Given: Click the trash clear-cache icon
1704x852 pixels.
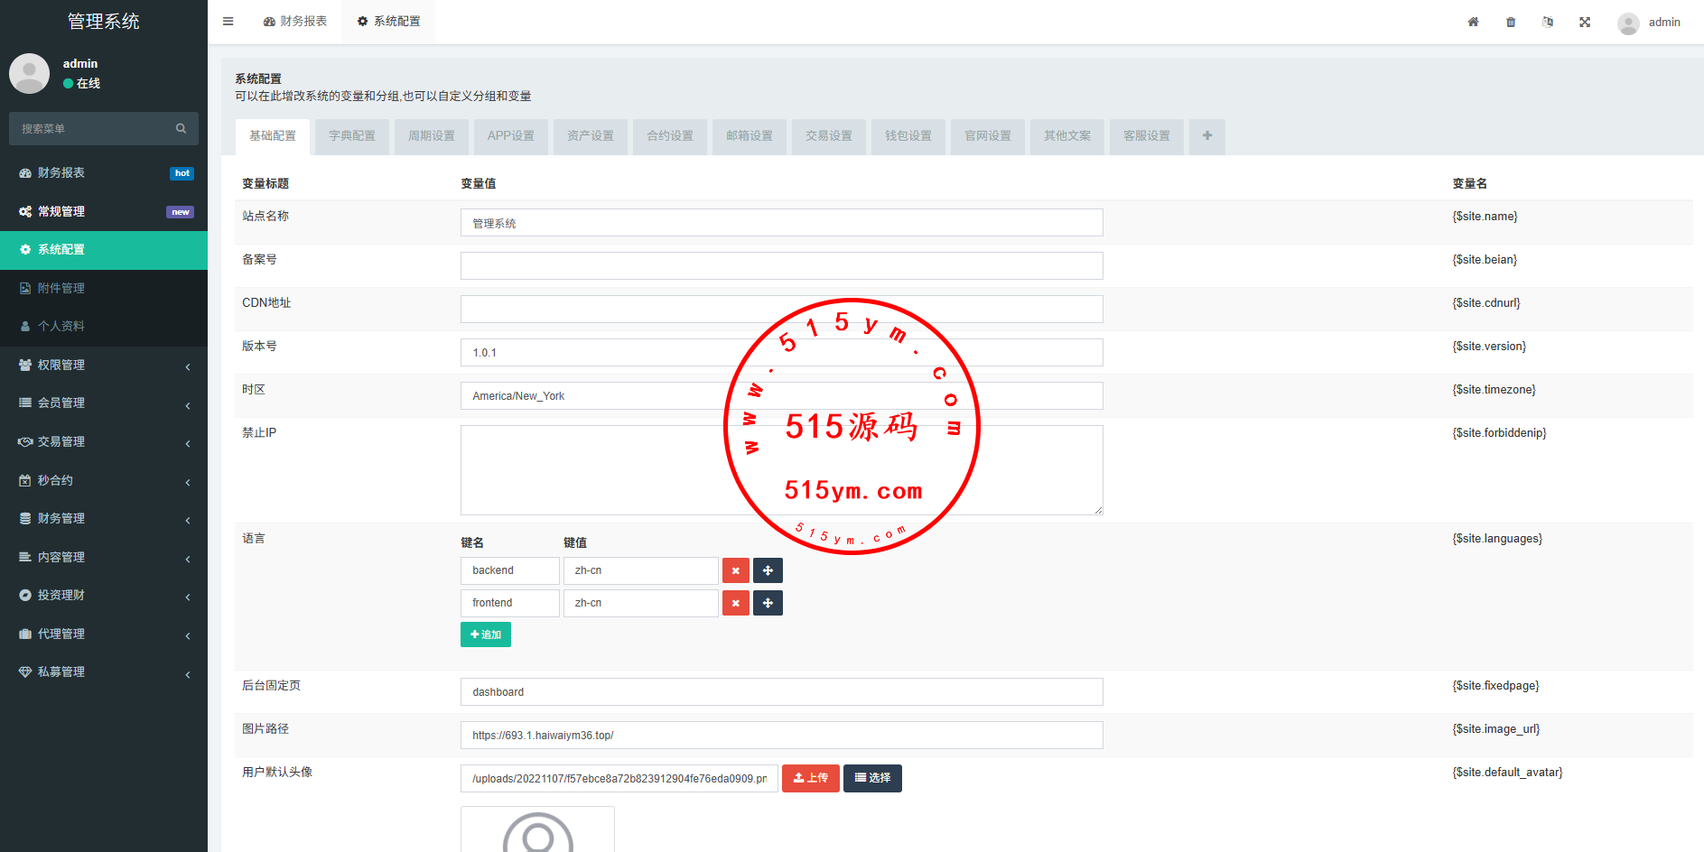Looking at the screenshot, I should coord(1511,23).
